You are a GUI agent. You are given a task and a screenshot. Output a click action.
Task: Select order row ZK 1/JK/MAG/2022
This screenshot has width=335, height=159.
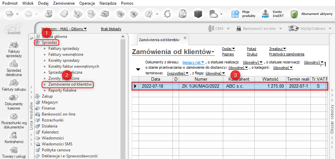click(x=230, y=86)
